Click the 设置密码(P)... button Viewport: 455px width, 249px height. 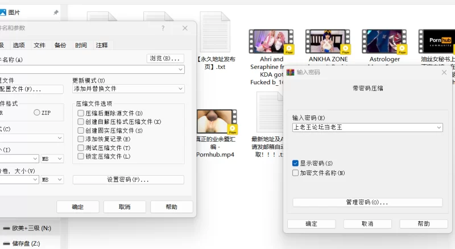tap(129, 180)
